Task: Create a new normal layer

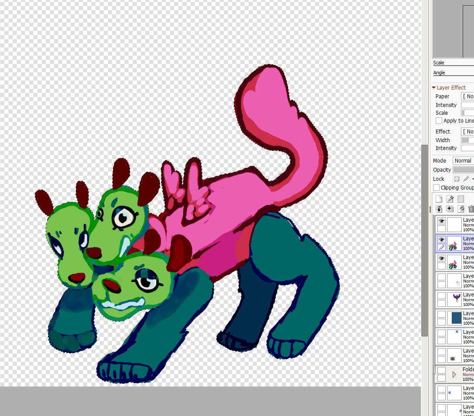Action: [x=439, y=199]
